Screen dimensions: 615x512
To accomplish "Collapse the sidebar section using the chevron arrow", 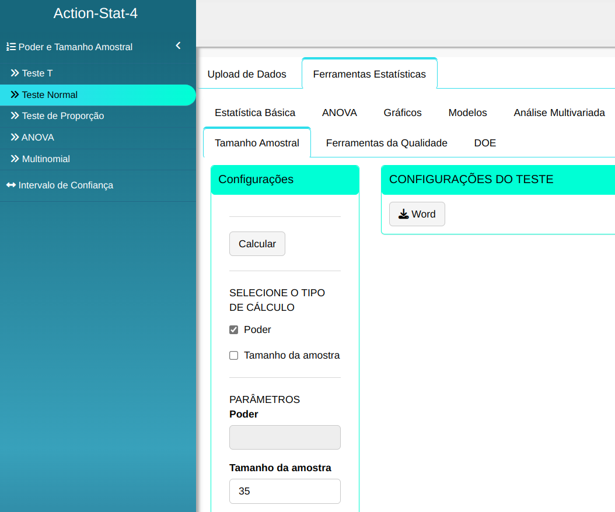I will tap(178, 45).
